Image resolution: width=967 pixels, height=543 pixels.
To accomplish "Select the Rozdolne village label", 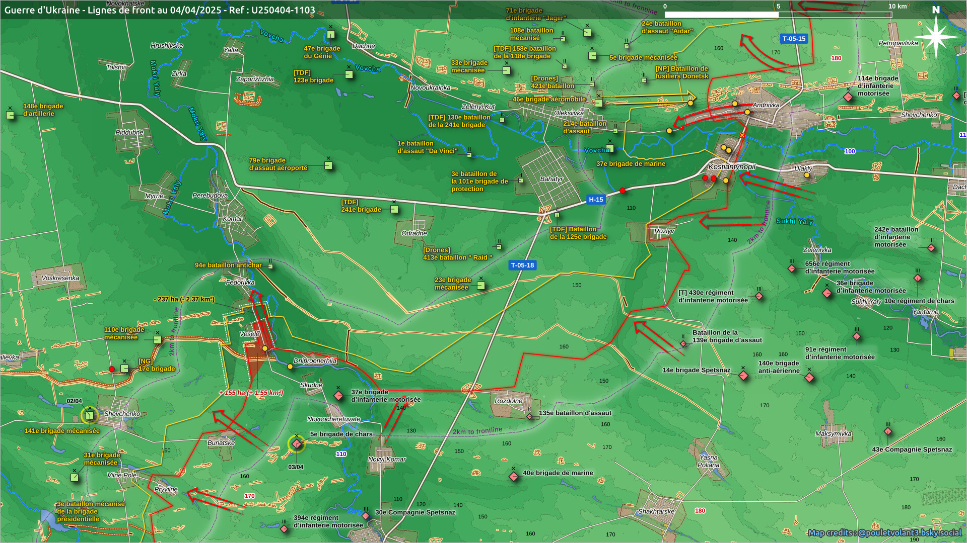I will point(508,401).
